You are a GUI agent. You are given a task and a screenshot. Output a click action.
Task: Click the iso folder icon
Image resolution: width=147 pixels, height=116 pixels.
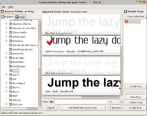[11, 79]
